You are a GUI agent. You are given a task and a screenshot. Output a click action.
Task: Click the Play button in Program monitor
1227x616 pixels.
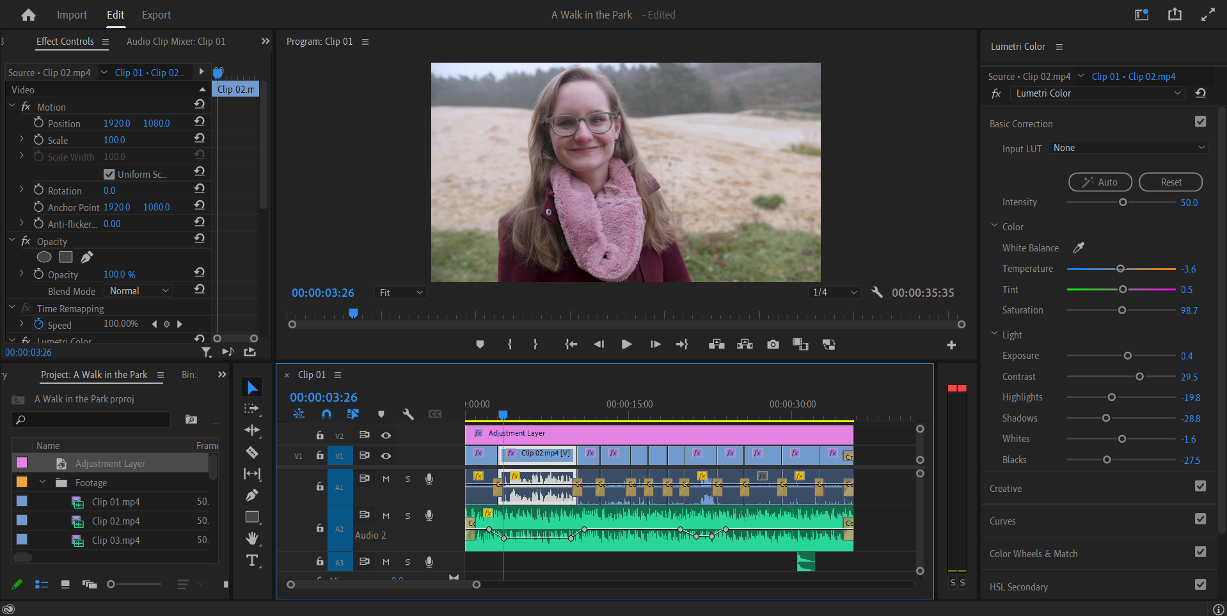click(x=627, y=344)
